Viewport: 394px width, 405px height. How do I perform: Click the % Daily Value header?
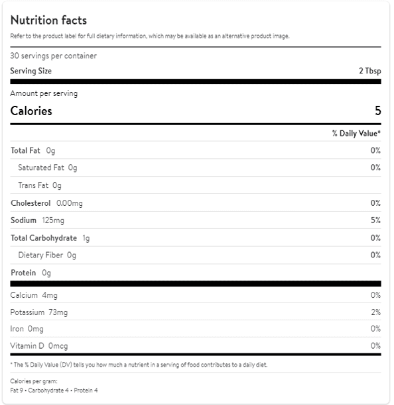pyautogui.click(x=356, y=133)
